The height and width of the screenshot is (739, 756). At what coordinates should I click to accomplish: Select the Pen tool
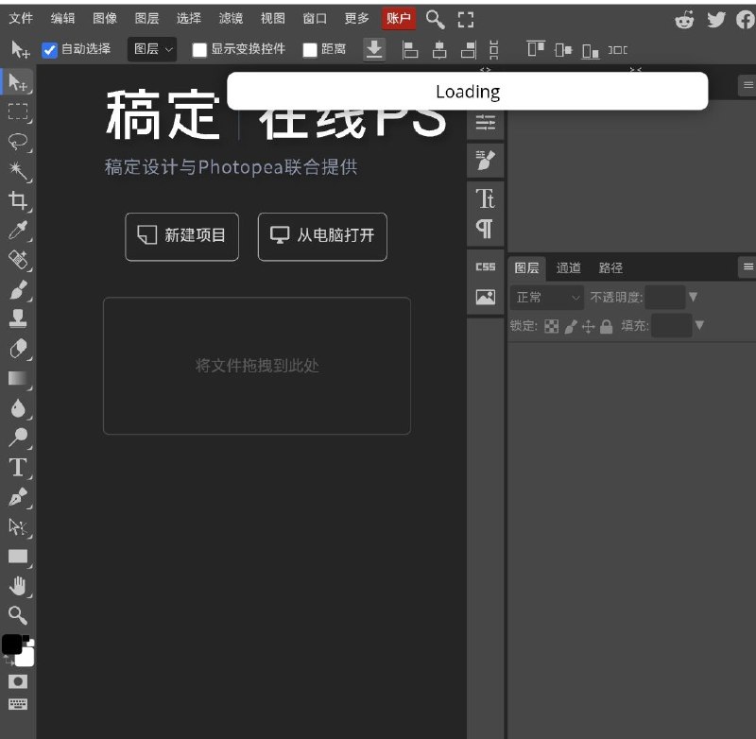(18, 497)
